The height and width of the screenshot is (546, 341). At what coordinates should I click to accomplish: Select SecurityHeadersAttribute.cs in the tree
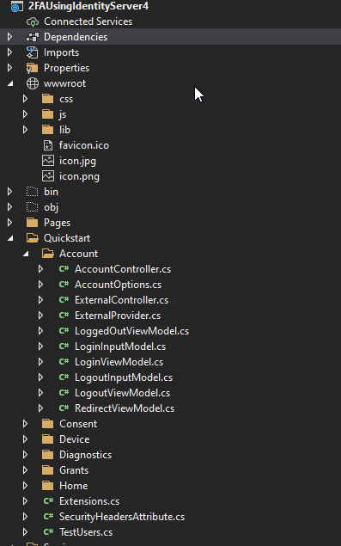(122, 517)
